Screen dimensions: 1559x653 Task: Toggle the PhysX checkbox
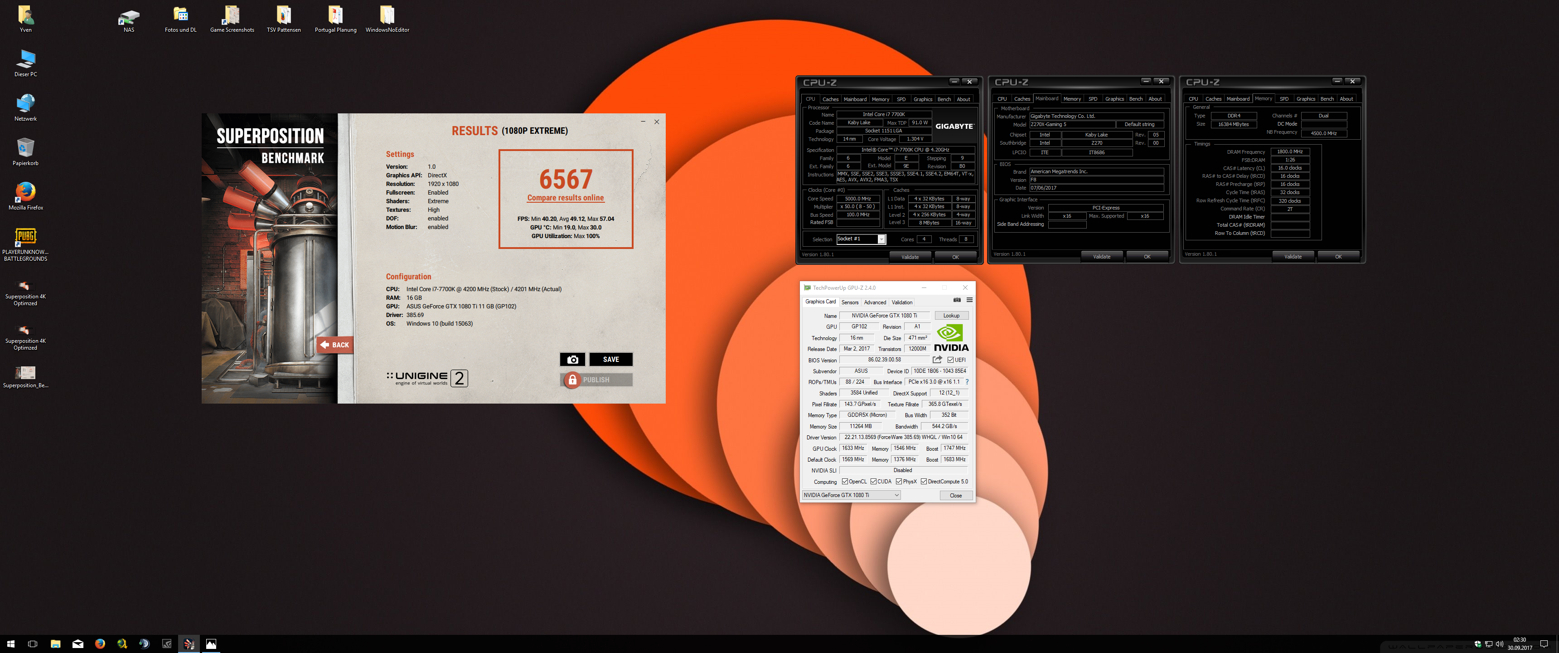(899, 482)
